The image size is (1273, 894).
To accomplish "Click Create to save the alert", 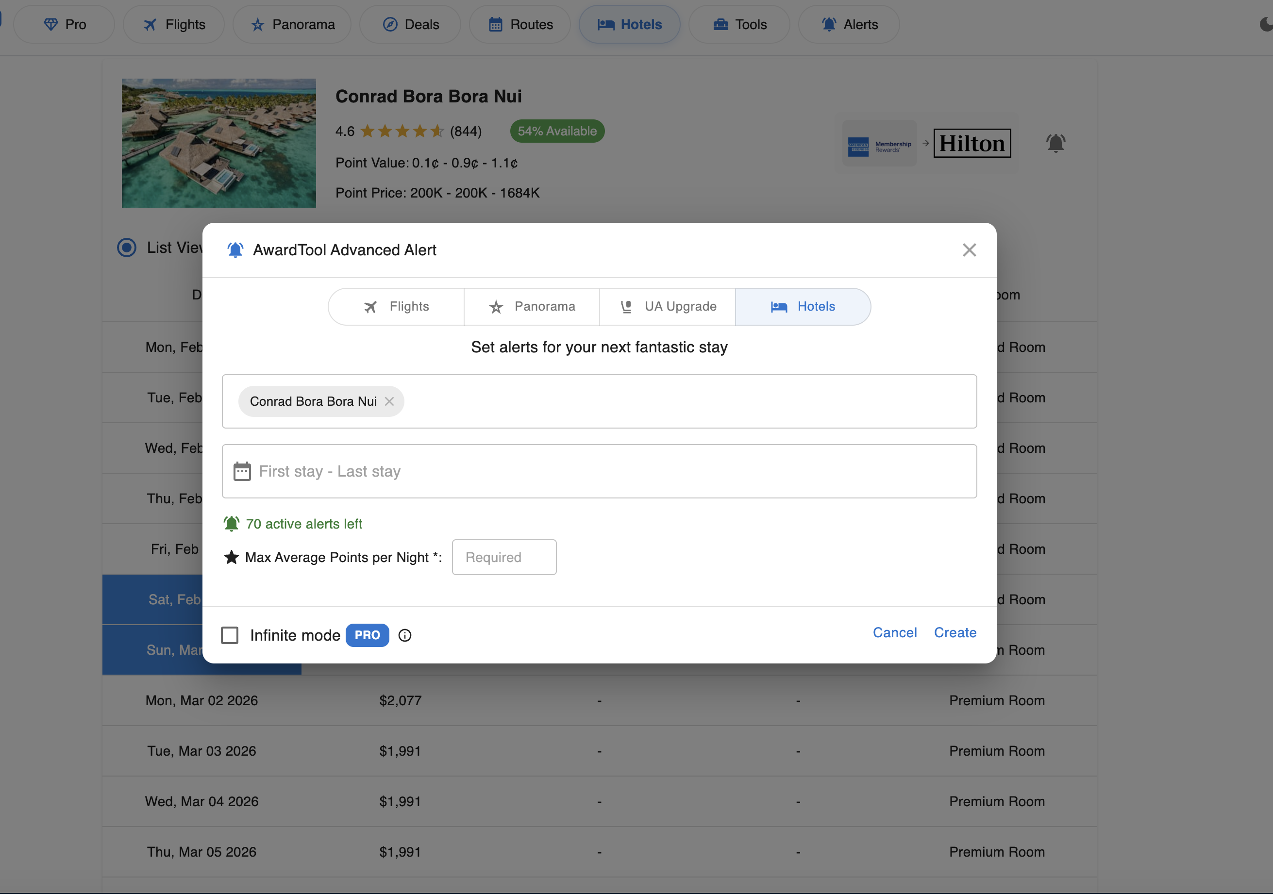I will [955, 632].
